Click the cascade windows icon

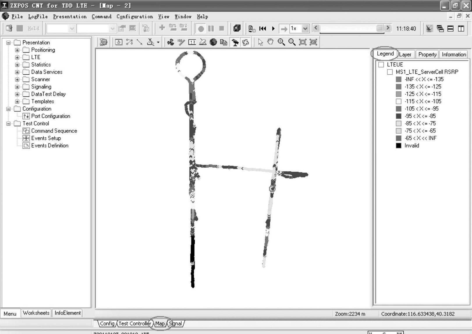(440, 28)
